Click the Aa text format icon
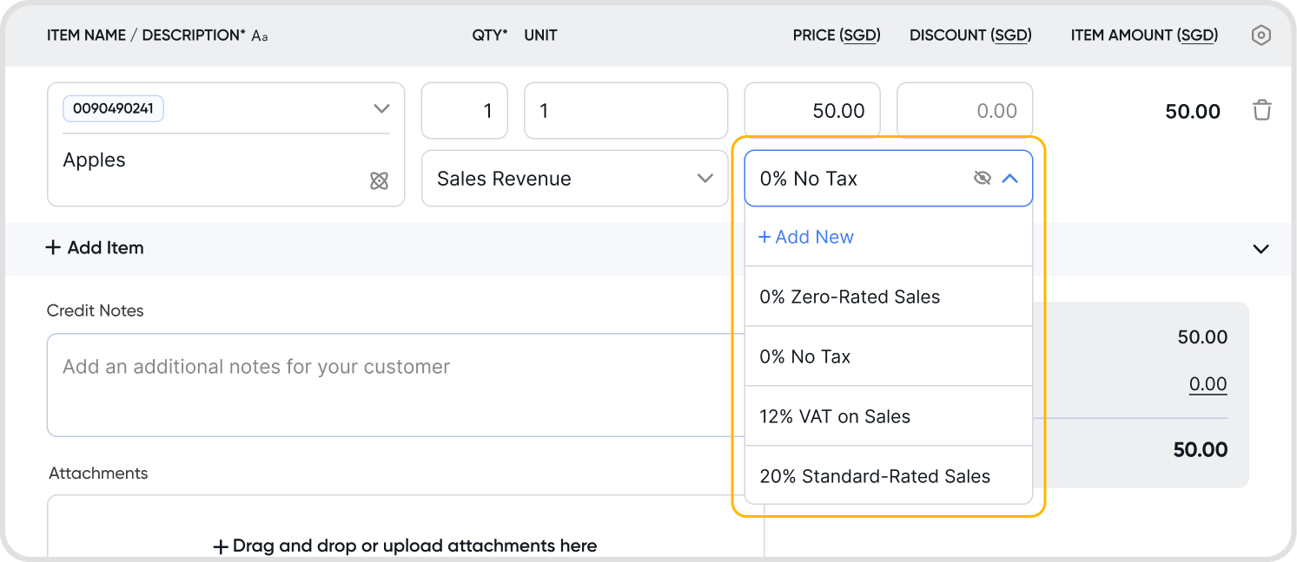 [260, 36]
